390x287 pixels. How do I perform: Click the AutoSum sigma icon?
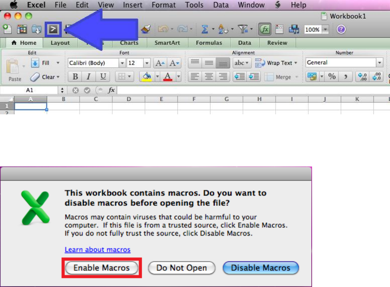pyautogui.click(x=204, y=29)
